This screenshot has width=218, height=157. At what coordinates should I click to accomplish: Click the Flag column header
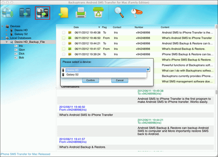[104, 27]
